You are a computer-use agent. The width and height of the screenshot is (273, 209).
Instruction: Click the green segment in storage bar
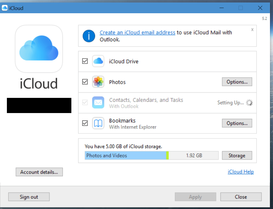point(167,155)
